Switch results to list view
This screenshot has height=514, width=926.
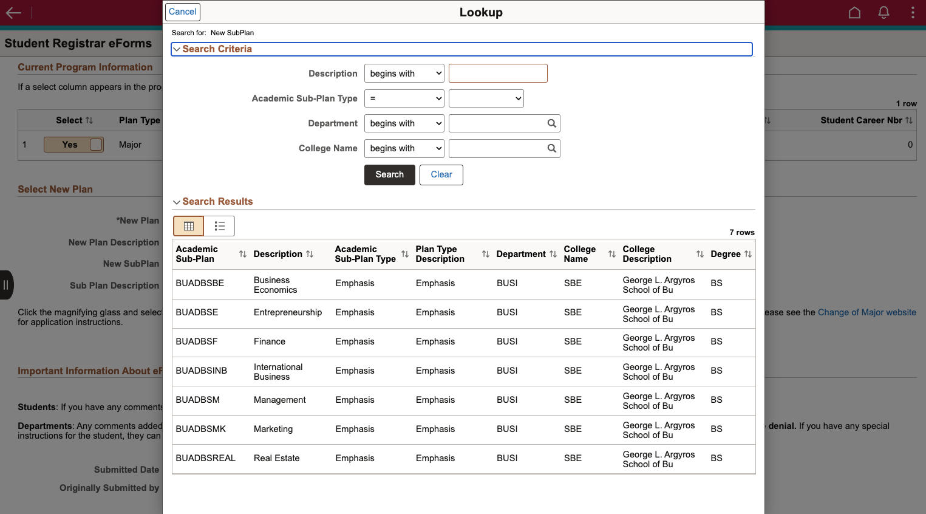point(220,226)
